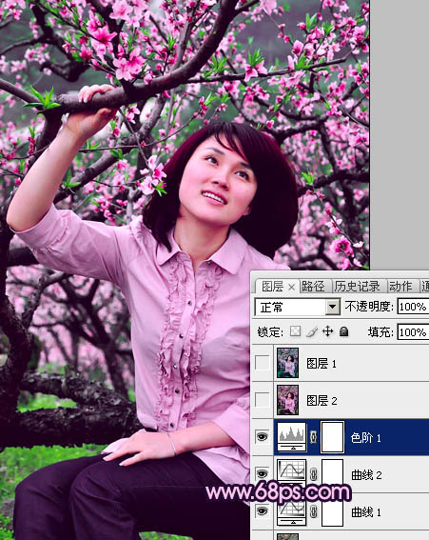Viewport: 429px width, 540px height.
Task: Switch to the 历史记录 tab
Action: (357, 287)
